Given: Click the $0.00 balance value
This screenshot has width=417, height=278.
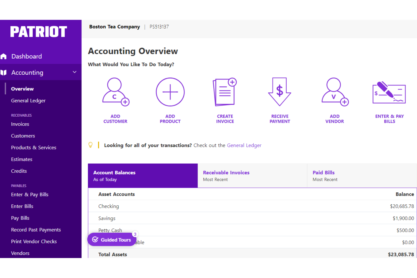Looking at the screenshot, I should [408, 243].
